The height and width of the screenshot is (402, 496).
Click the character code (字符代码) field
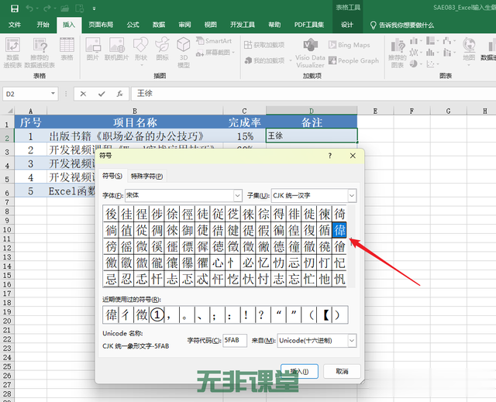[235, 340]
